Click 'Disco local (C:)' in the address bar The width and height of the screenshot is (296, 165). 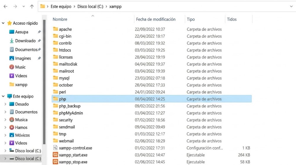90,6
